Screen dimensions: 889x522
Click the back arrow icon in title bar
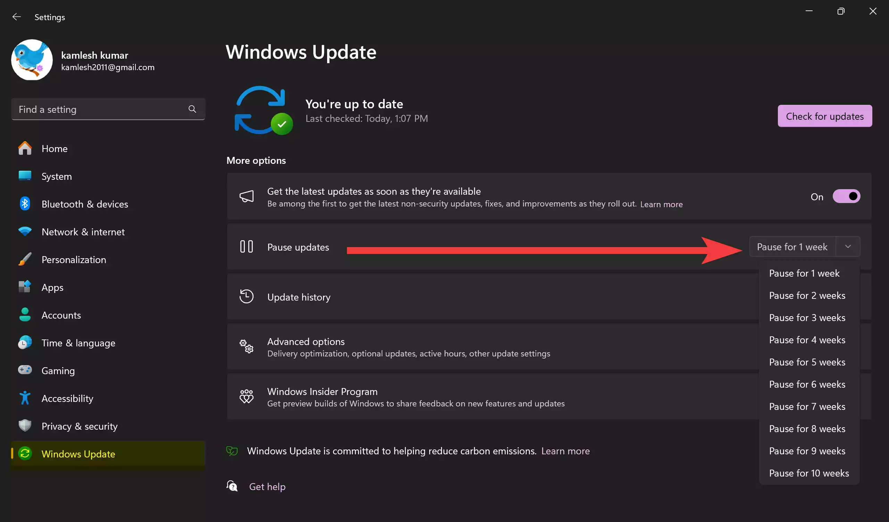click(x=17, y=17)
